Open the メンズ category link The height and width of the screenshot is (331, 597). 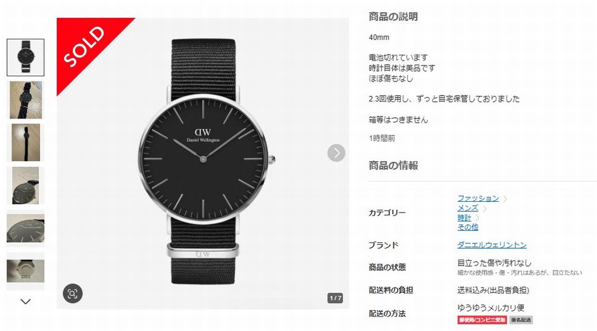click(x=467, y=208)
